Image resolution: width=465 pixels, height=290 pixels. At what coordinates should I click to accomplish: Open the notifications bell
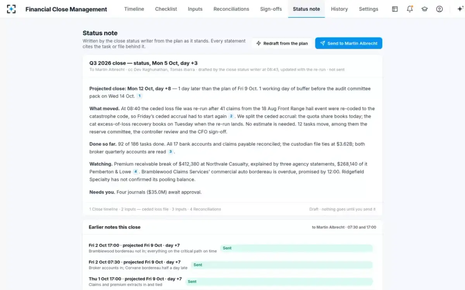(x=410, y=9)
